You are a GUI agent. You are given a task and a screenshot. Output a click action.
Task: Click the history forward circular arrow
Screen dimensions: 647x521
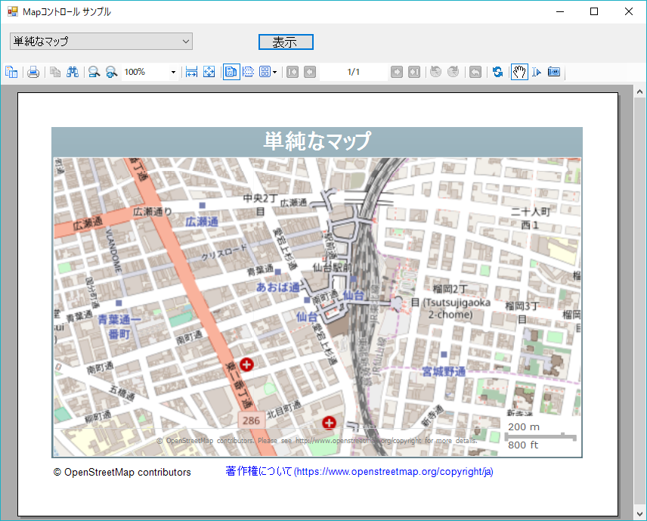453,72
